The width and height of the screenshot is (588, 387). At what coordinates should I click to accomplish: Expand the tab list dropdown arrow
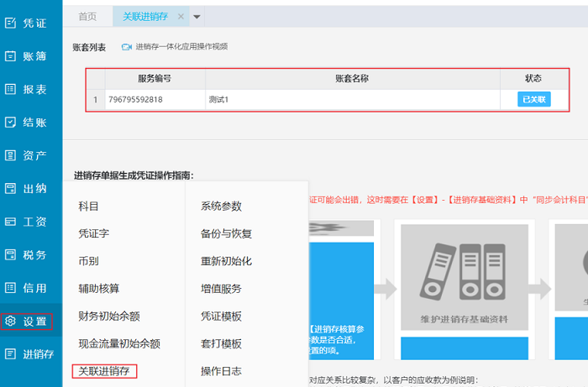pyautogui.click(x=197, y=16)
